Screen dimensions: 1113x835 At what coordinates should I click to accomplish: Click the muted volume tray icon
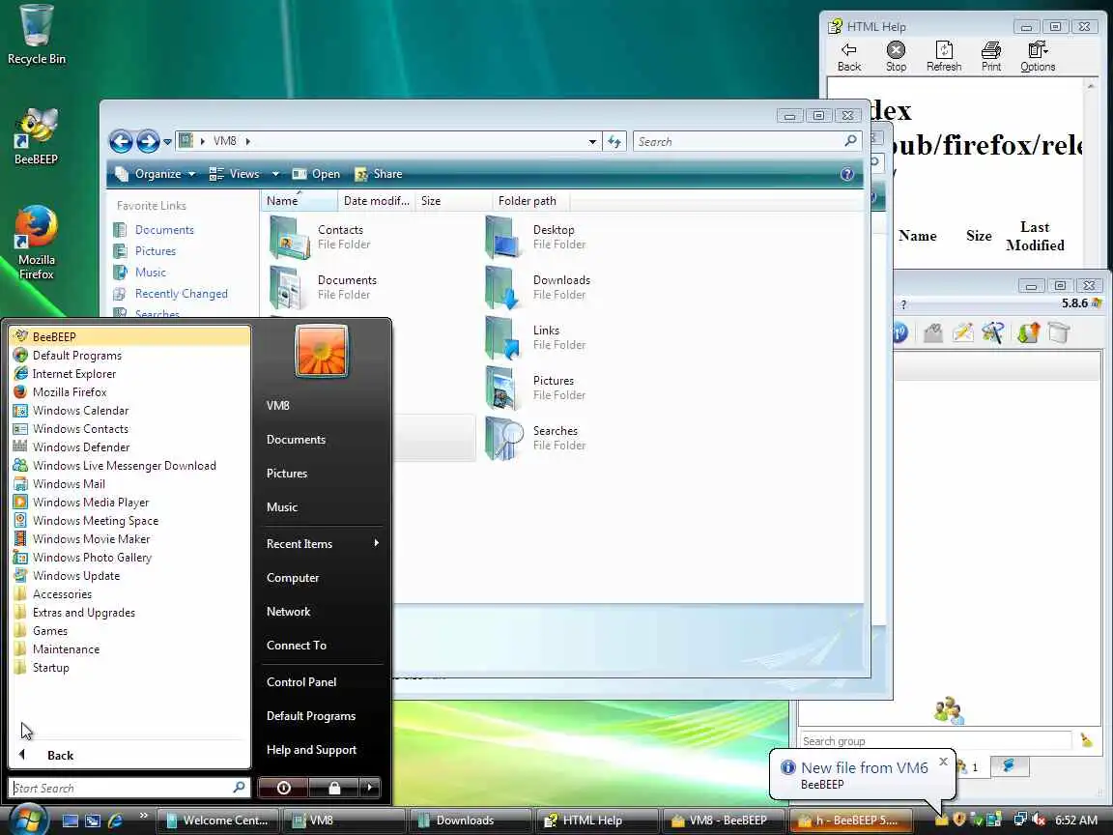(1039, 820)
